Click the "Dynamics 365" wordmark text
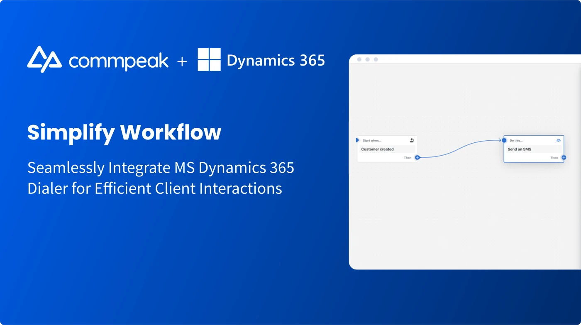 (x=276, y=61)
